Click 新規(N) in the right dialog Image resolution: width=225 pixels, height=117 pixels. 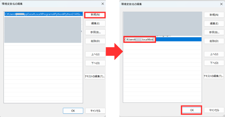(x=214, y=15)
